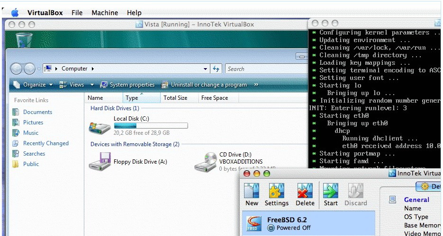Collapse the Hard Disk Drives (1) group
The height and width of the screenshot is (236, 443).
[x=115, y=108]
